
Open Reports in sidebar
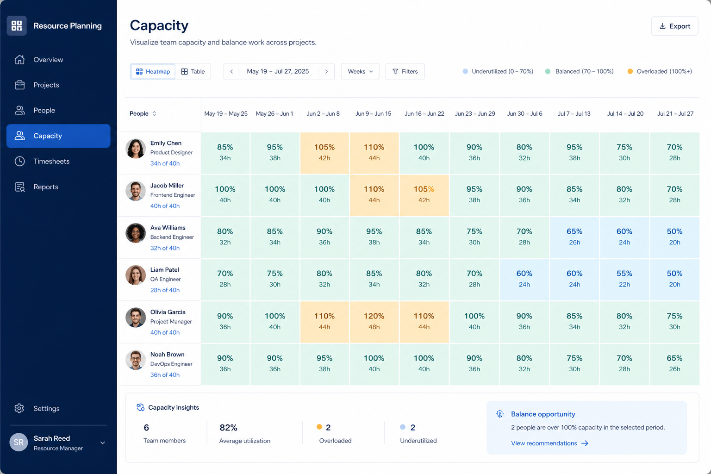[x=58, y=187]
